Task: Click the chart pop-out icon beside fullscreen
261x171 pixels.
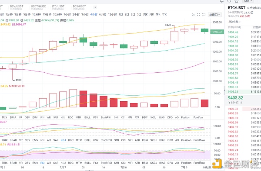Action: (204, 15)
